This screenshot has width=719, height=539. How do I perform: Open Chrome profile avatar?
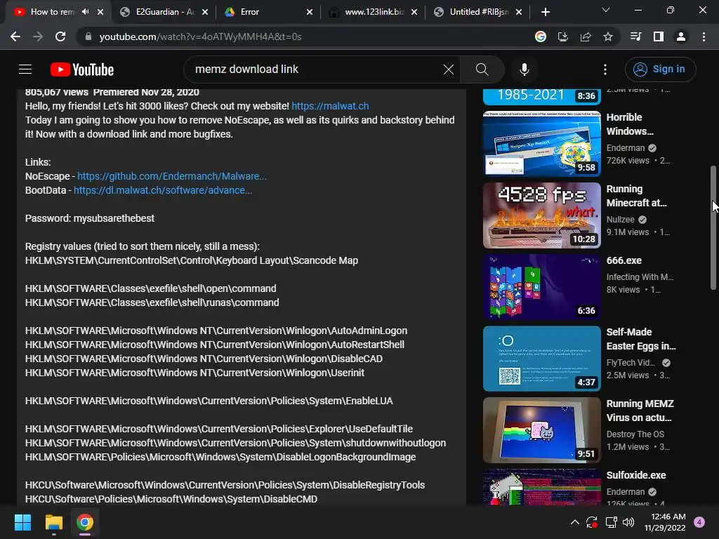681,36
